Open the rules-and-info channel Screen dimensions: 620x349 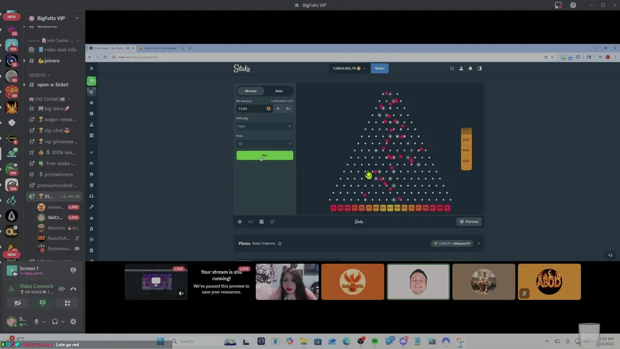pos(53,49)
